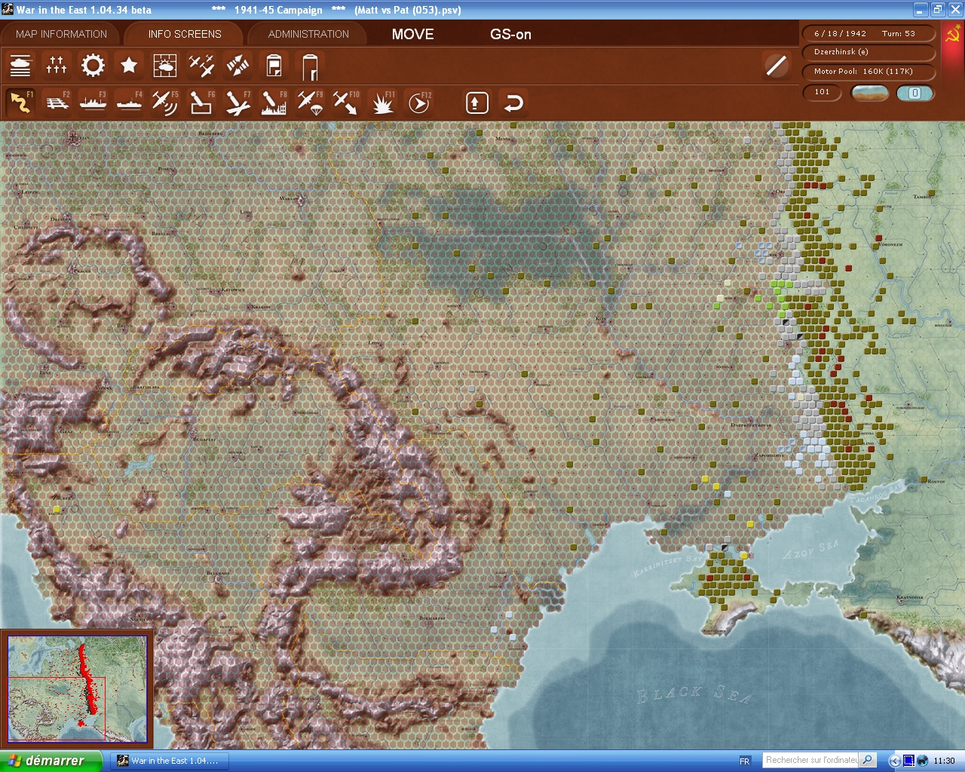Click the diagonal slash round button

[776, 66]
